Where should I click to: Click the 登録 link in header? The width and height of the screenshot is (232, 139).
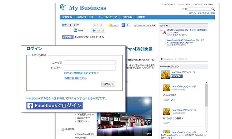pos(213,13)
